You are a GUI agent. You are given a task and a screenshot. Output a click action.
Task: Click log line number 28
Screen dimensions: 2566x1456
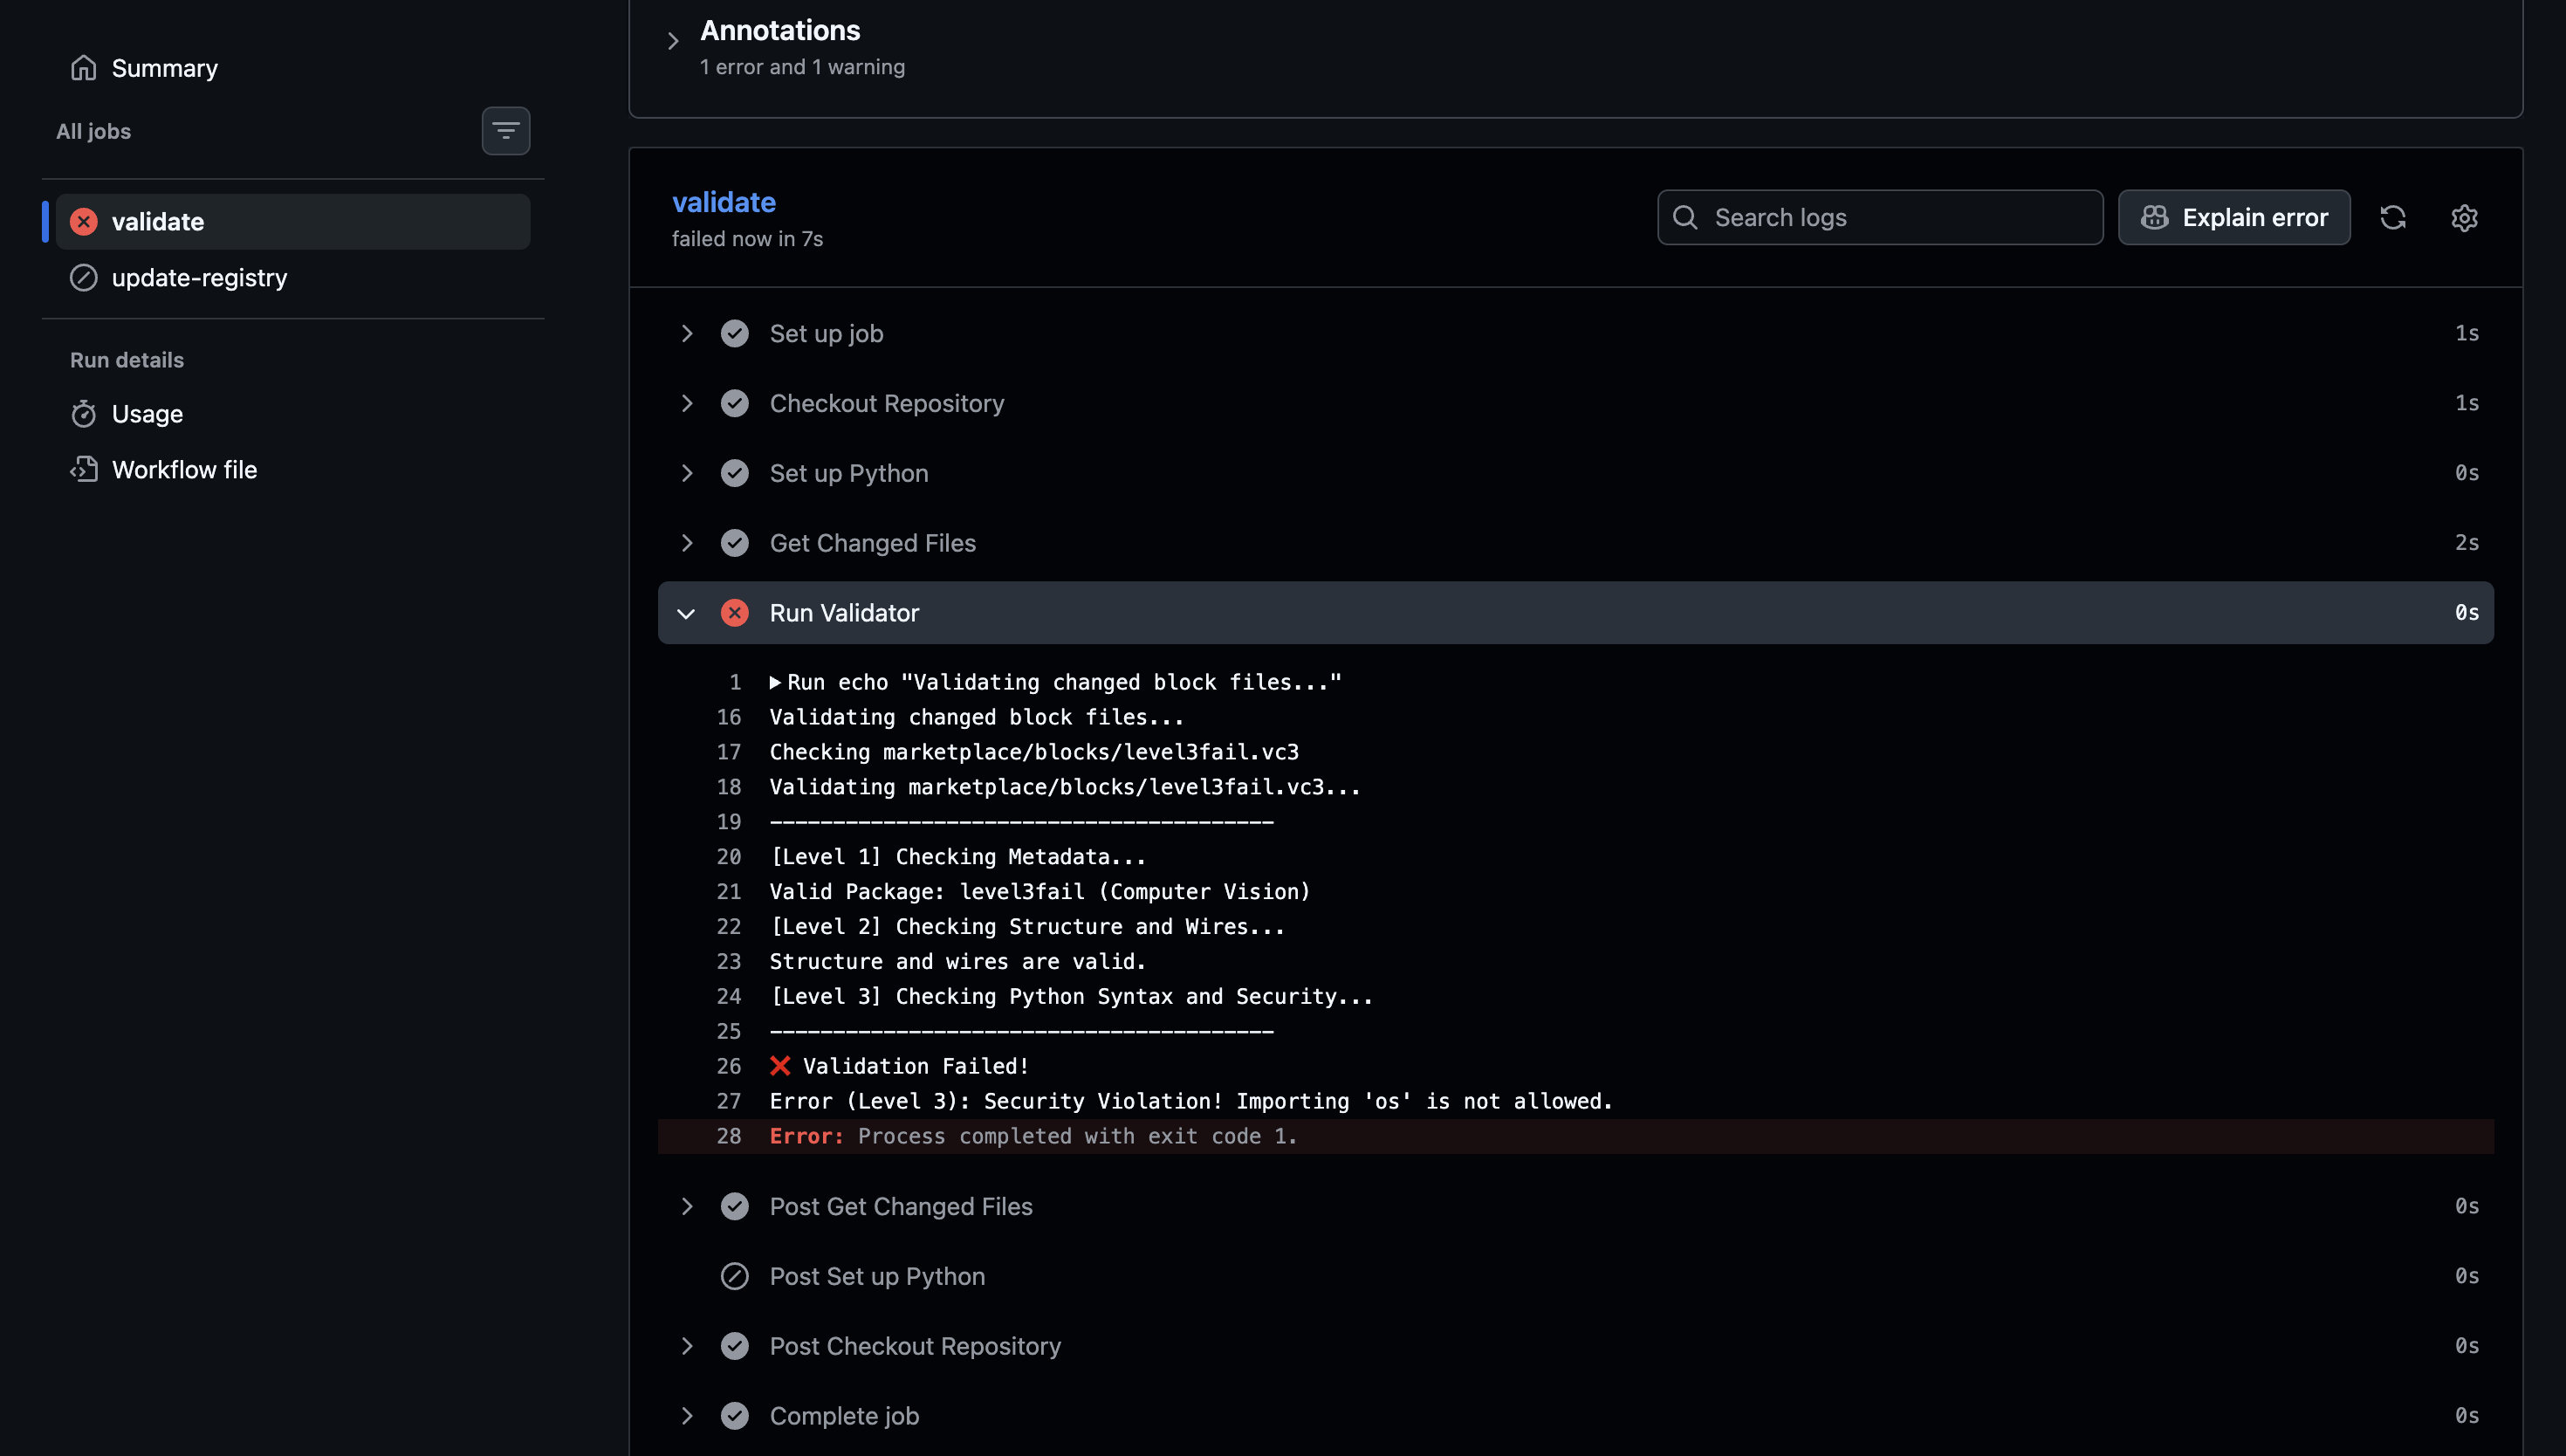(x=729, y=1136)
